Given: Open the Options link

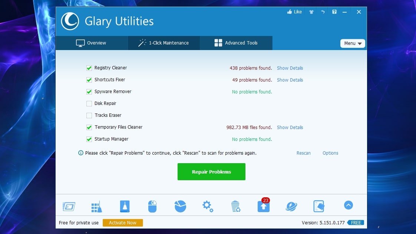Looking at the screenshot, I should click(330, 153).
